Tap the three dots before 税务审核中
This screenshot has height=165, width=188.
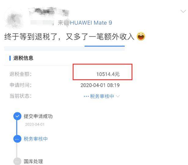[x=86, y=96]
